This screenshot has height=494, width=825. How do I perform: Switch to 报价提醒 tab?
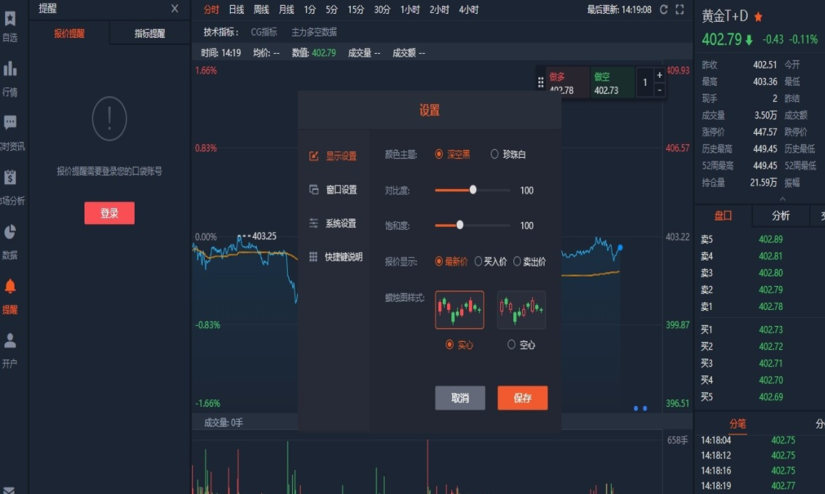(x=69, y=33)
